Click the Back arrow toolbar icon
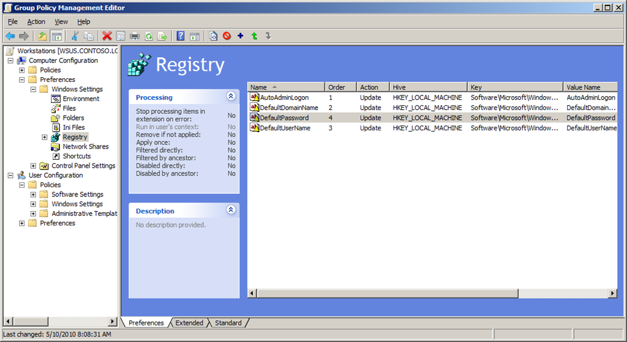This screenshot has height=342, width=627. click(10, 36)
